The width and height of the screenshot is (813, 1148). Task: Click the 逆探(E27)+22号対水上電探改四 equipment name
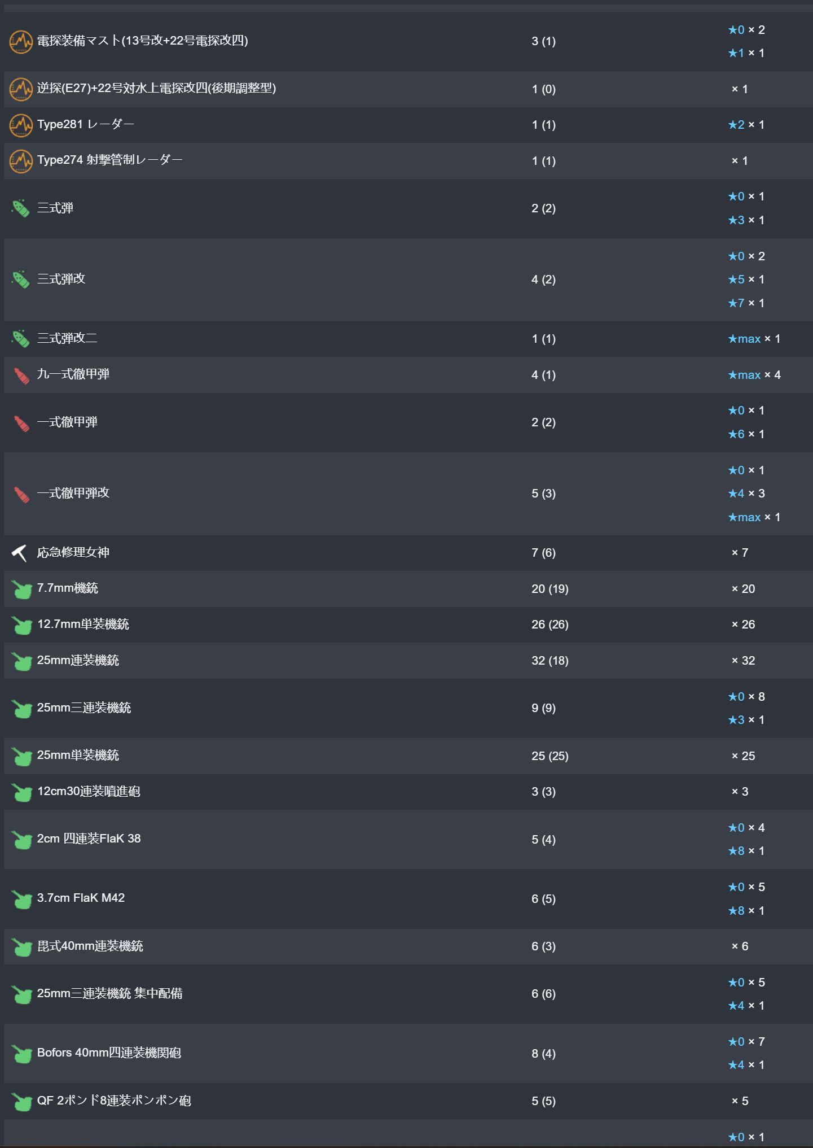click(x=156, y=88)
